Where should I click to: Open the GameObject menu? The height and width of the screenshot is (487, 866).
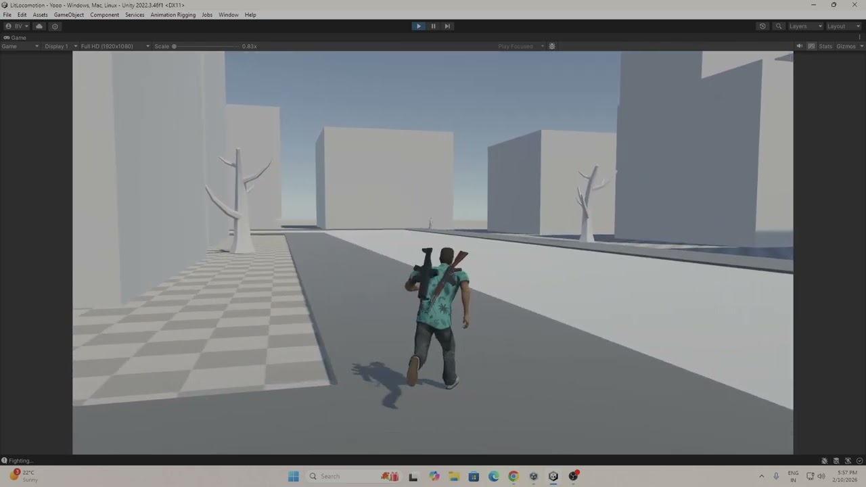tap(69, 15)
